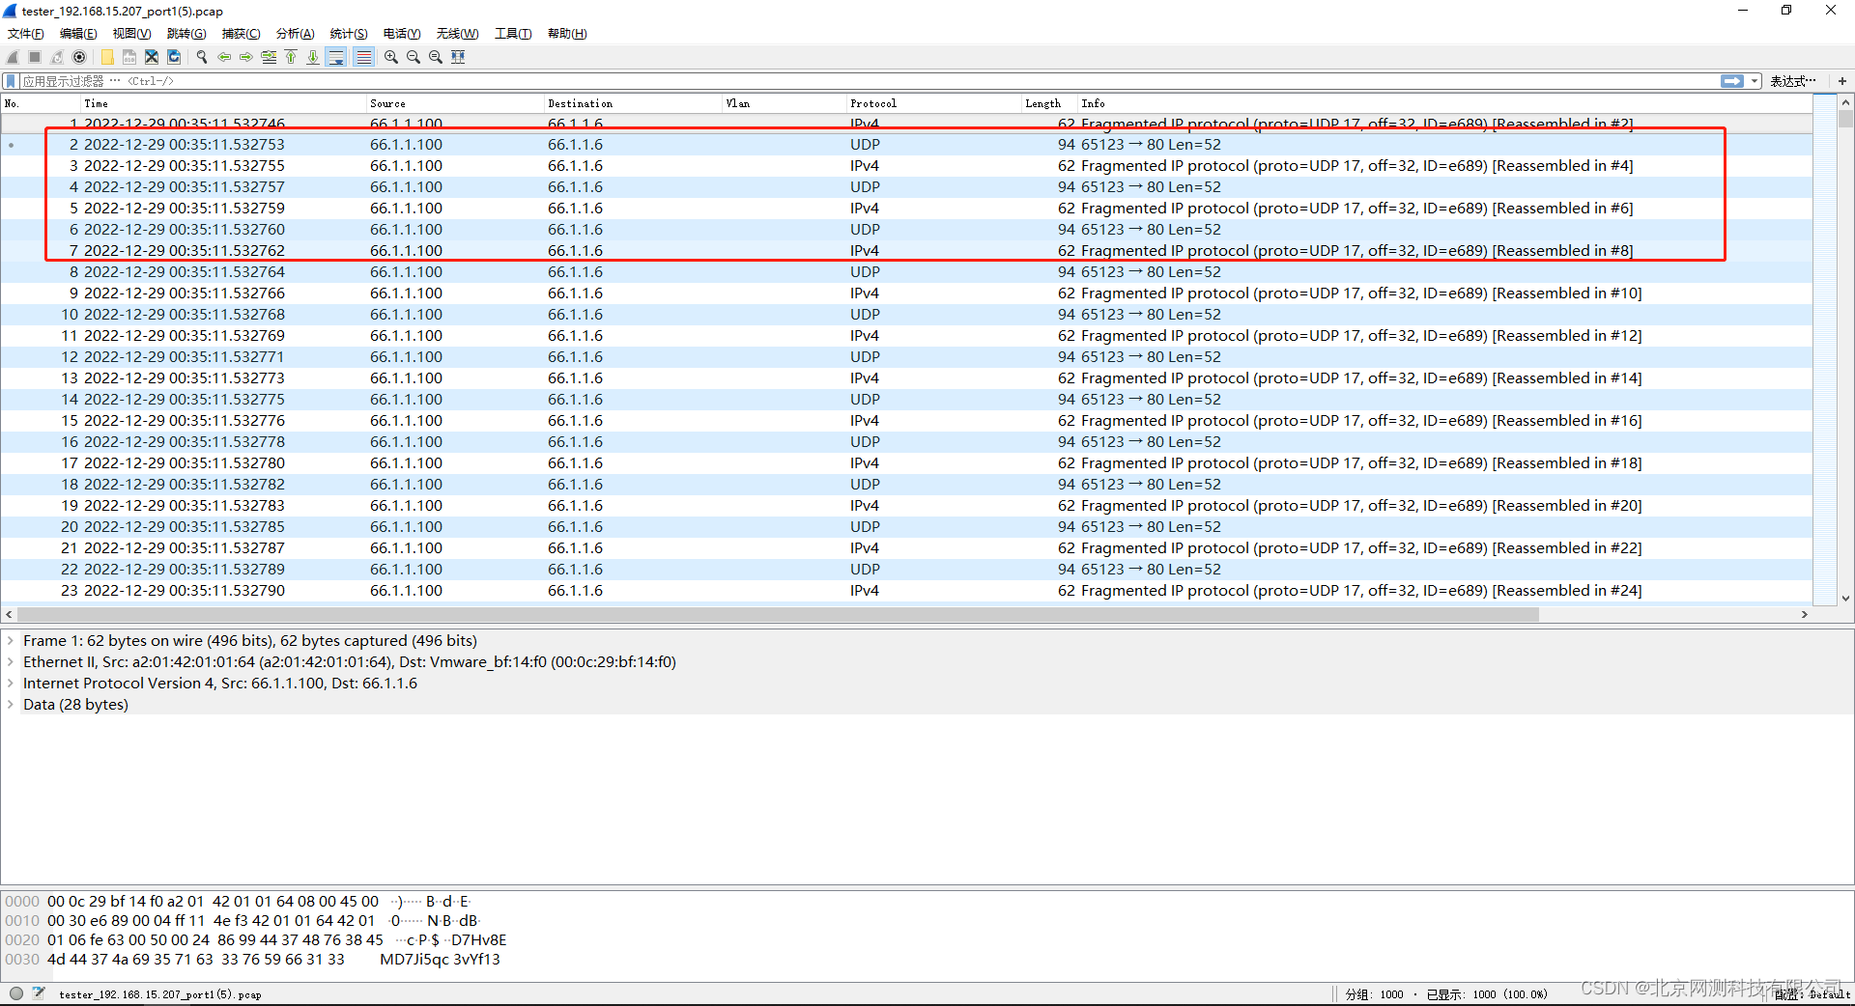Open the 文件(F) menu
The height and width of the screenshot is (1006, 1855).
[26, 34]
